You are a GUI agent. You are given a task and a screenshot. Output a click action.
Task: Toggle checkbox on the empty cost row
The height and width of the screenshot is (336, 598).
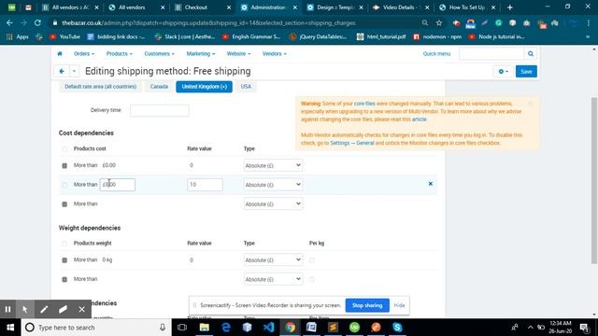tap(64, 204)
